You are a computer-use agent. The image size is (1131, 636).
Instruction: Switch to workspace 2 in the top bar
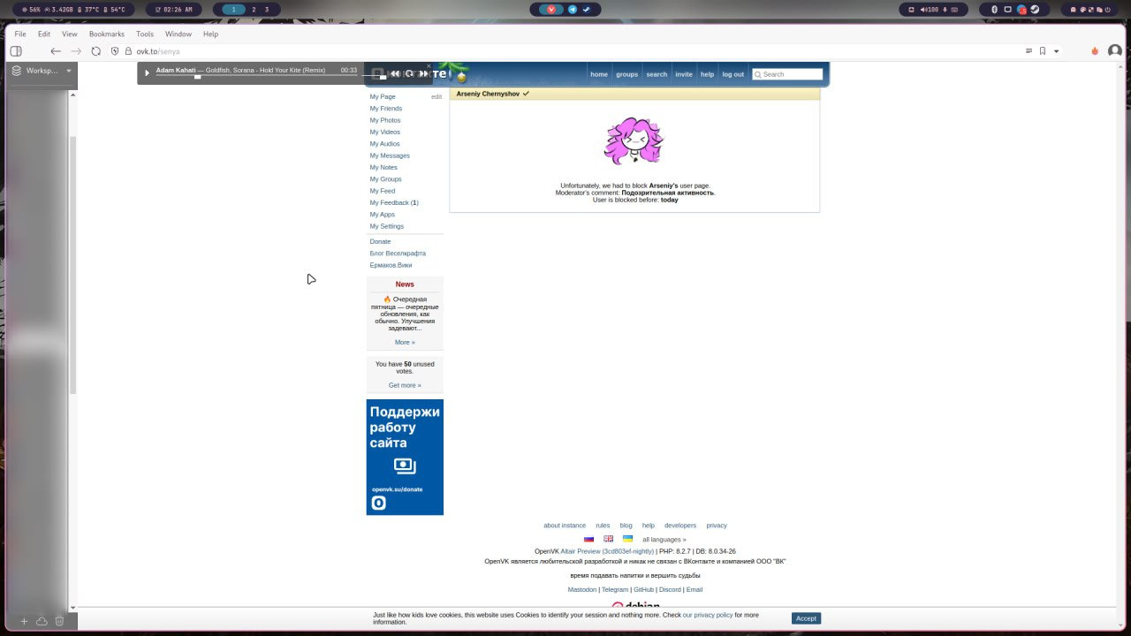[254, 10]
